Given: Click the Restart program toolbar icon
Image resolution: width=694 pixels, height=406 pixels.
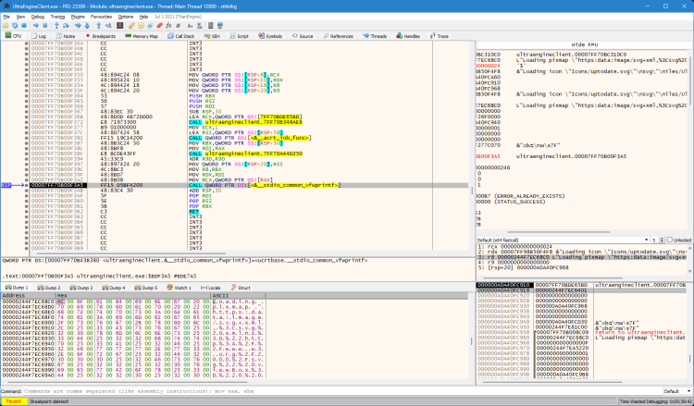Looking at the screenshot, I should [16, 26].
